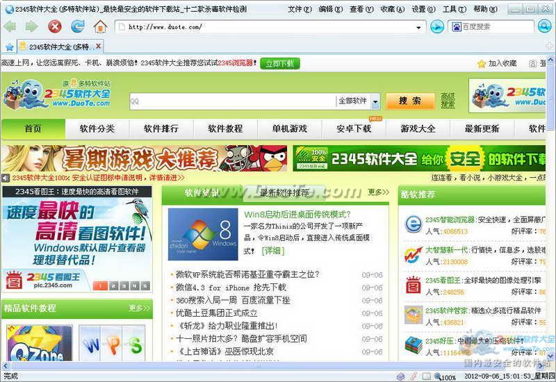
Task: Select the 软件排行 navigation tab
Action: [x=161, y=128]
